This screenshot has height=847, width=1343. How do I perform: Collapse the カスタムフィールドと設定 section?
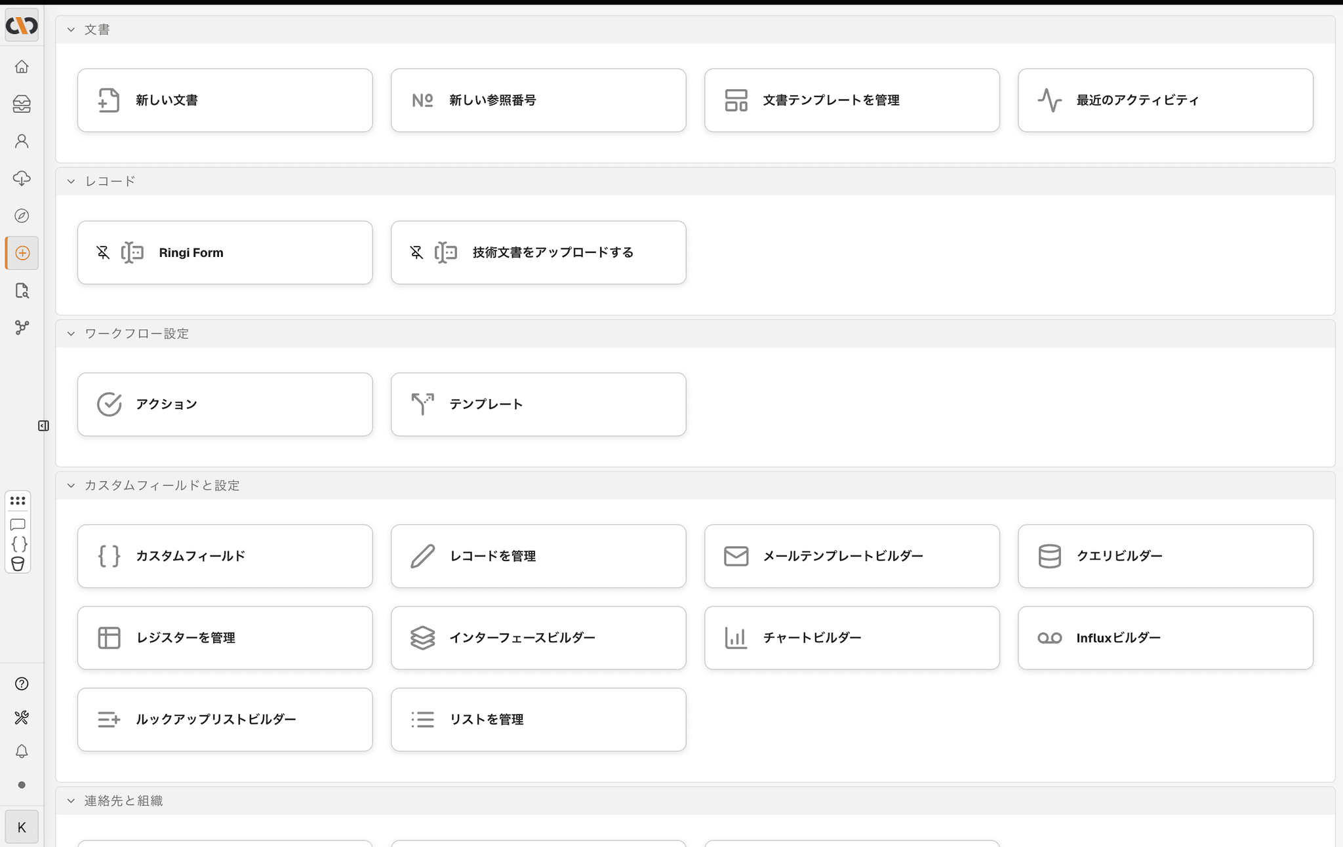click(x=71, y=486)
